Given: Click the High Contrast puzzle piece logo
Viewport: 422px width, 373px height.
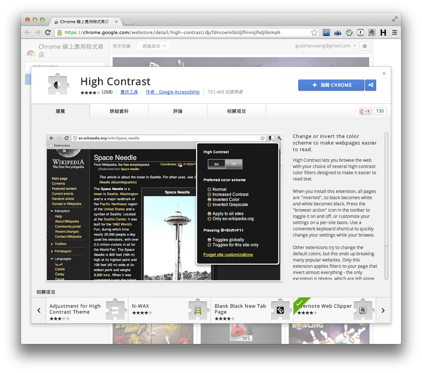Looking at the screenshot, I should 57,84.
